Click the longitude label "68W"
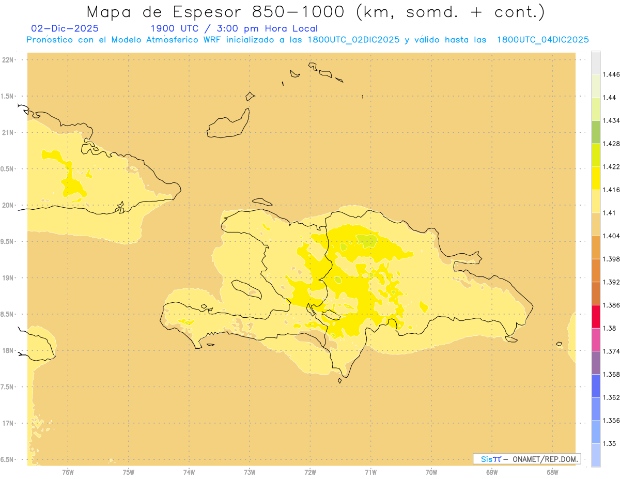 (552, 472)
